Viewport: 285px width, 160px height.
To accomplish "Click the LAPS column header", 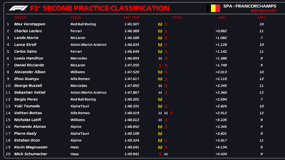I will coord(261,18).
